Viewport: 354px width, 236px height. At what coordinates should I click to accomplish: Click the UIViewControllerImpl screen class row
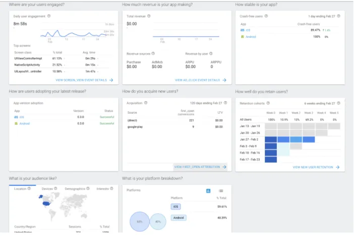61,59
